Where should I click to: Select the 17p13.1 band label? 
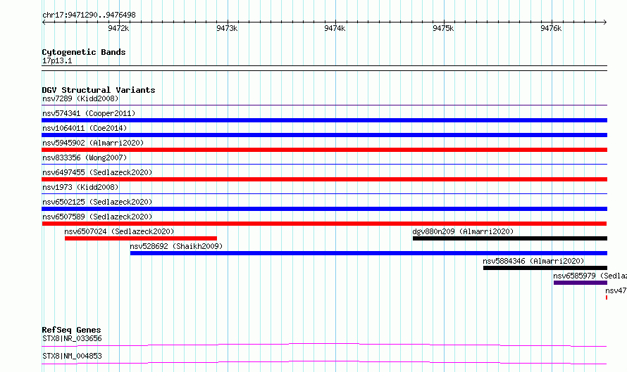57,60
